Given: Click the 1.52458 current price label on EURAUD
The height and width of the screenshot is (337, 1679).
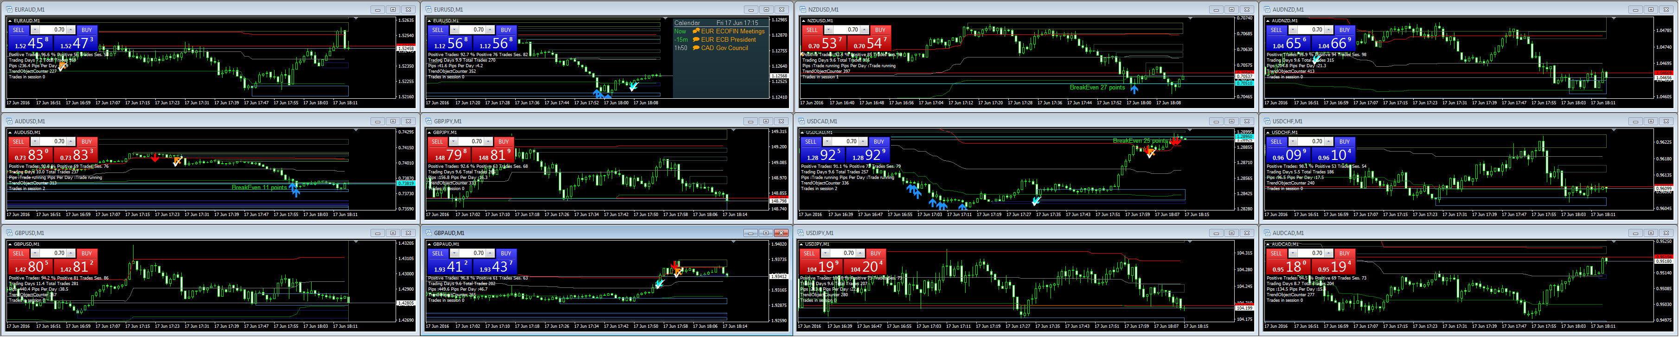Looking at the screenshot, I should pyautogui.click(x=406, y=49).
